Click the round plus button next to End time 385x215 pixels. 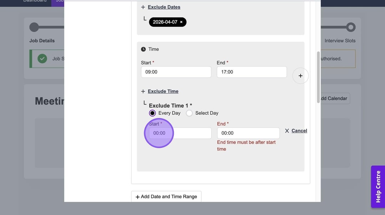tap(300, 76)
